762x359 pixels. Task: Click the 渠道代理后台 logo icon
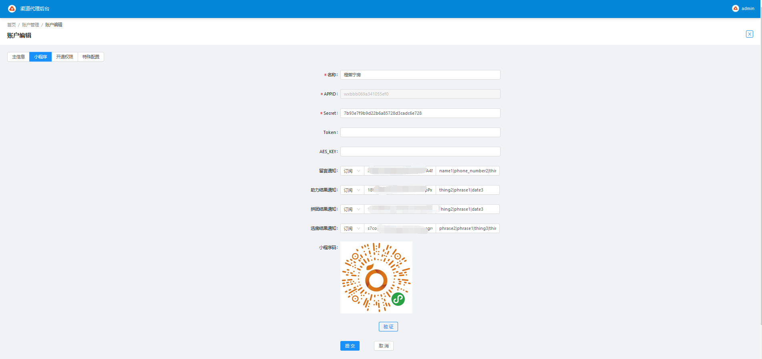tap(12, 8)
